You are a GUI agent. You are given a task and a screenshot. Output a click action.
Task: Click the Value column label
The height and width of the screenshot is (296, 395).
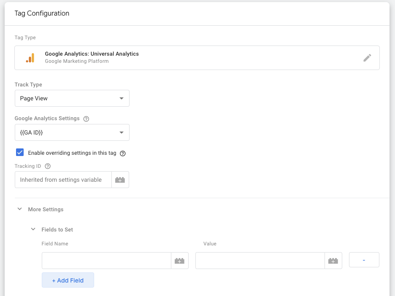[x=210, y=244]
